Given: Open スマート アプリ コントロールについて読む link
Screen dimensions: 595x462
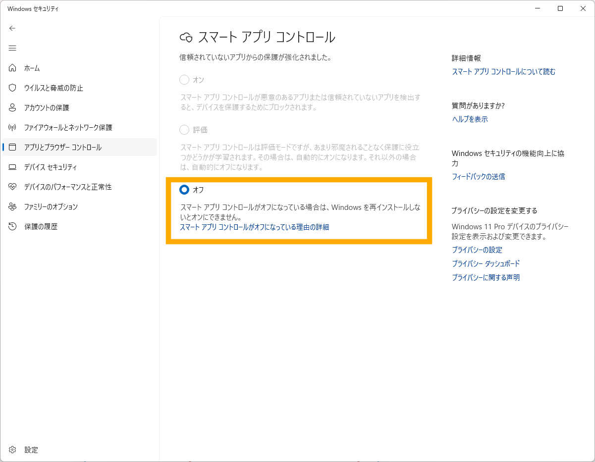Looking at the screenshot, I should pyautogui.click(x=504, y=72).
